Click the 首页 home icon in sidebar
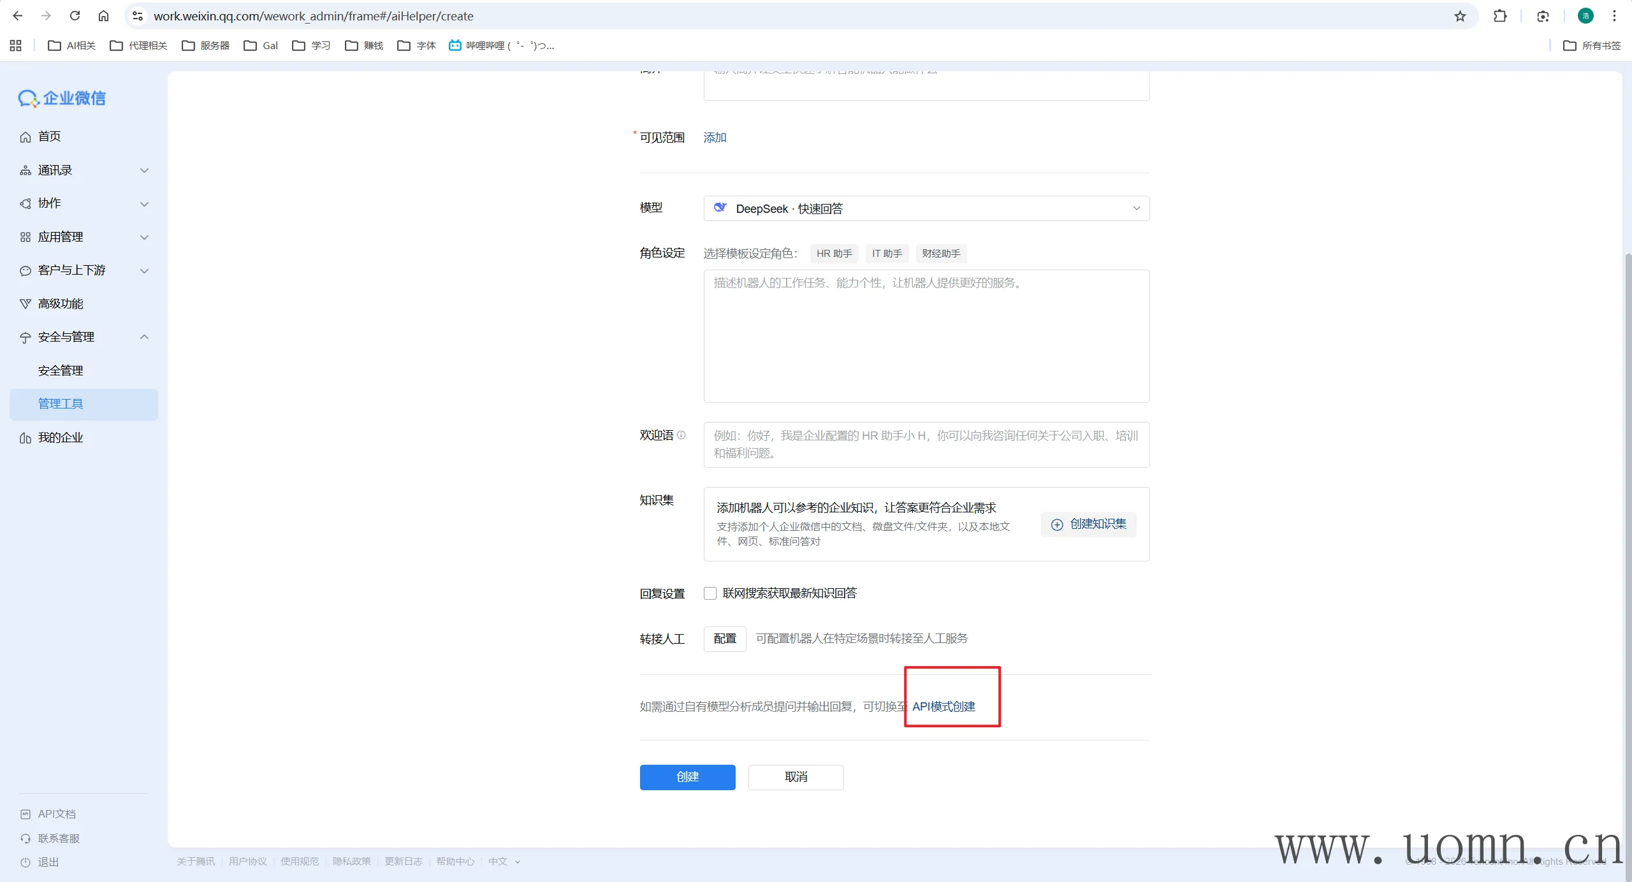1632x882 pixels. coord(25,137)
